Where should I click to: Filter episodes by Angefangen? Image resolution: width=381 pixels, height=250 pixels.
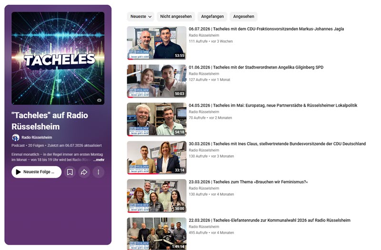(x=212, y=17)
